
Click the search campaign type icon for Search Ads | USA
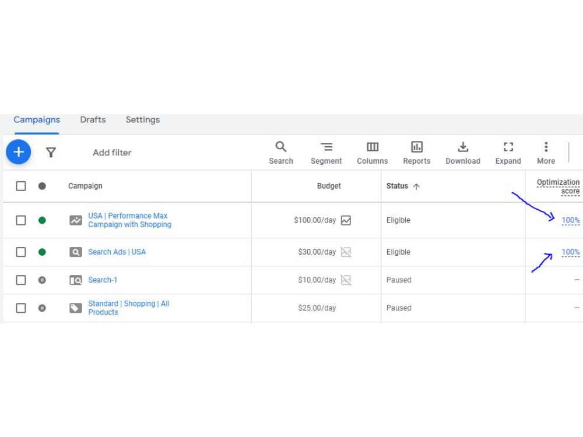(76, 252)
